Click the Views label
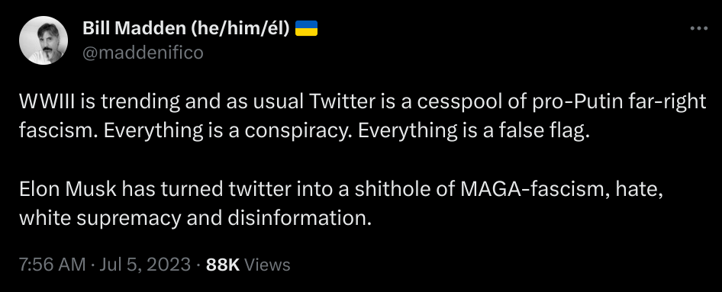 pos(267,265)
